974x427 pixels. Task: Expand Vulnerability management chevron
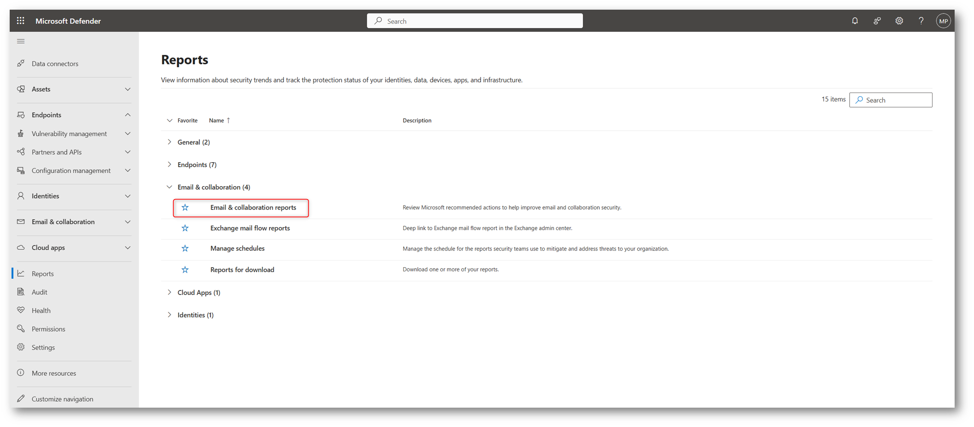pos(128,134)
